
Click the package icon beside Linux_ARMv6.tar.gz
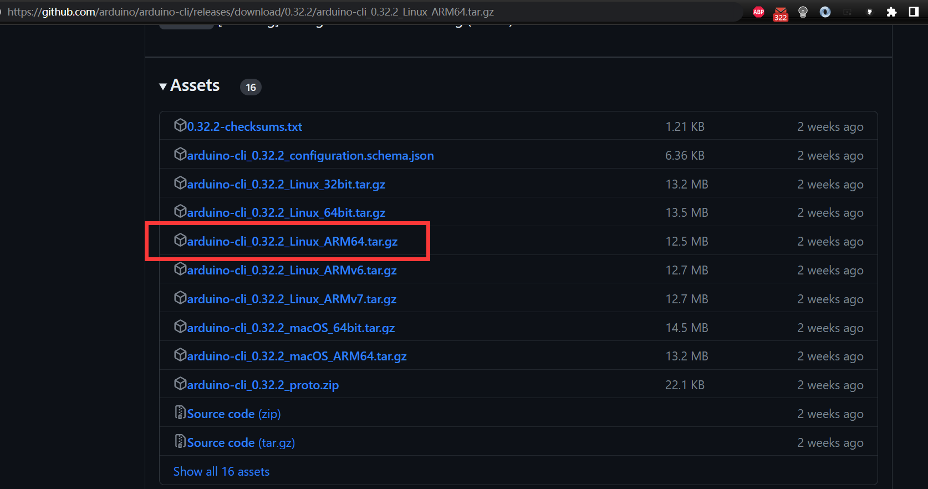[x=180, y=269]
